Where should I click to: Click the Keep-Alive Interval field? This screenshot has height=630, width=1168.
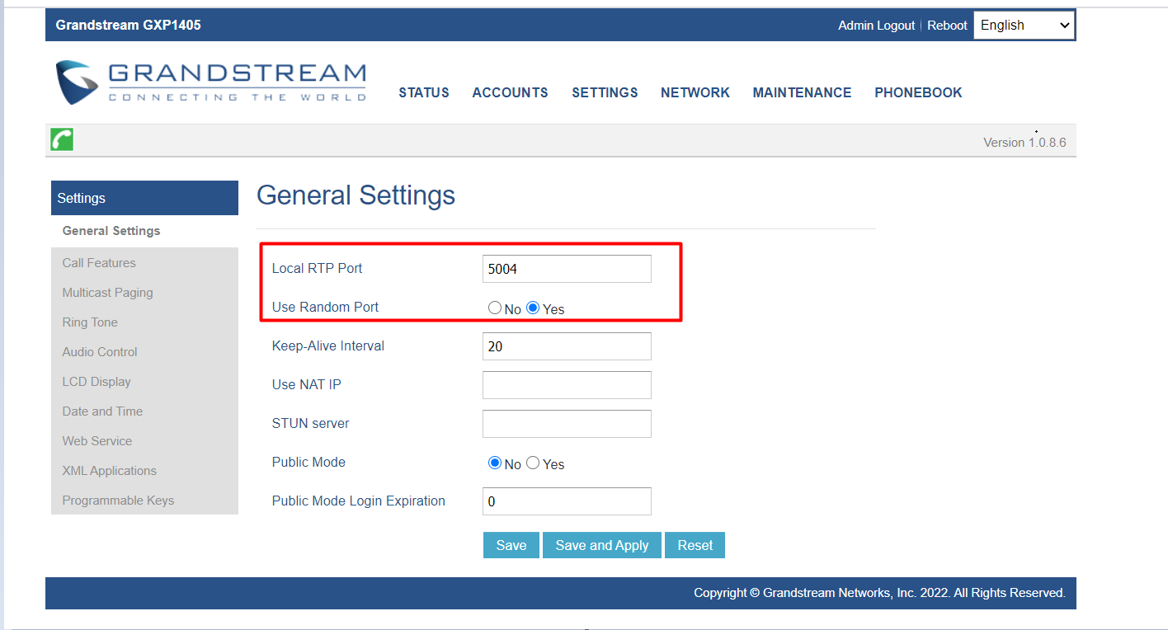click(567, 346)
